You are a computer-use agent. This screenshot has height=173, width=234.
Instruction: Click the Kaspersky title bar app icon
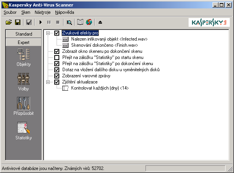[5, 5]
